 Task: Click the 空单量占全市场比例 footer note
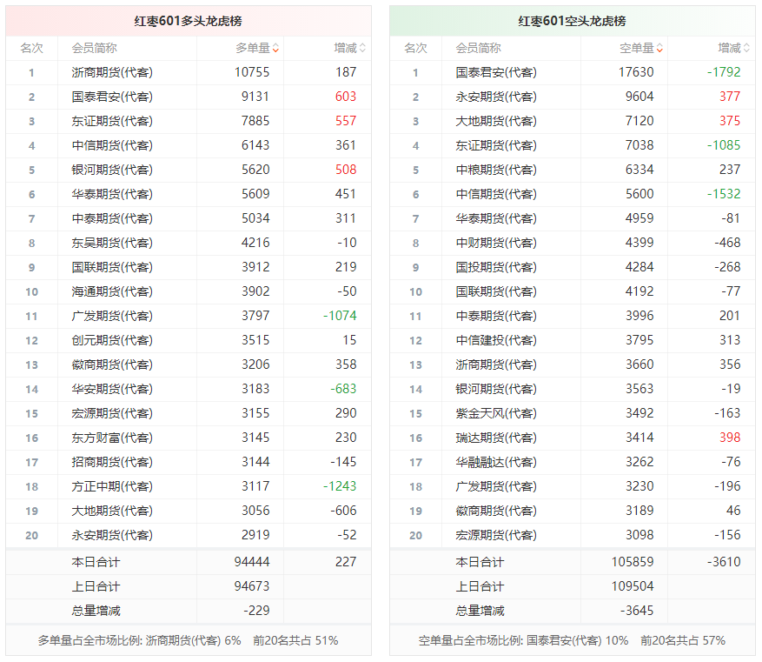coord(572,640)
